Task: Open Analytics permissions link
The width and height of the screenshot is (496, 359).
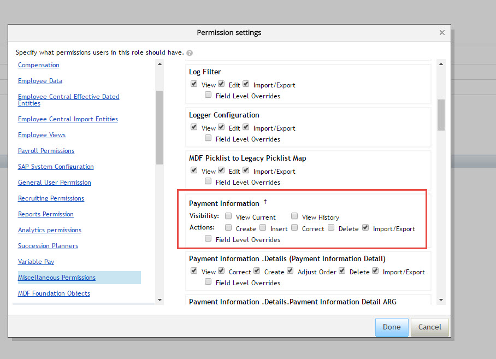Action: [50, 229]
